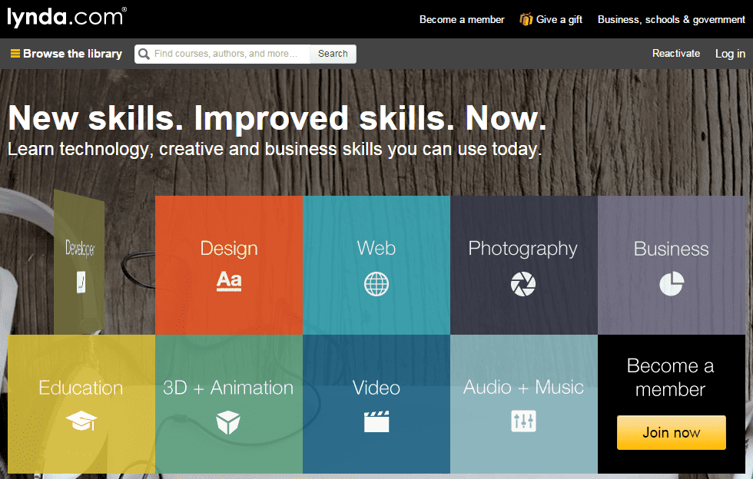Open the Give a gift link
This screenshot has width=753, height=479.
click(552, 20)
